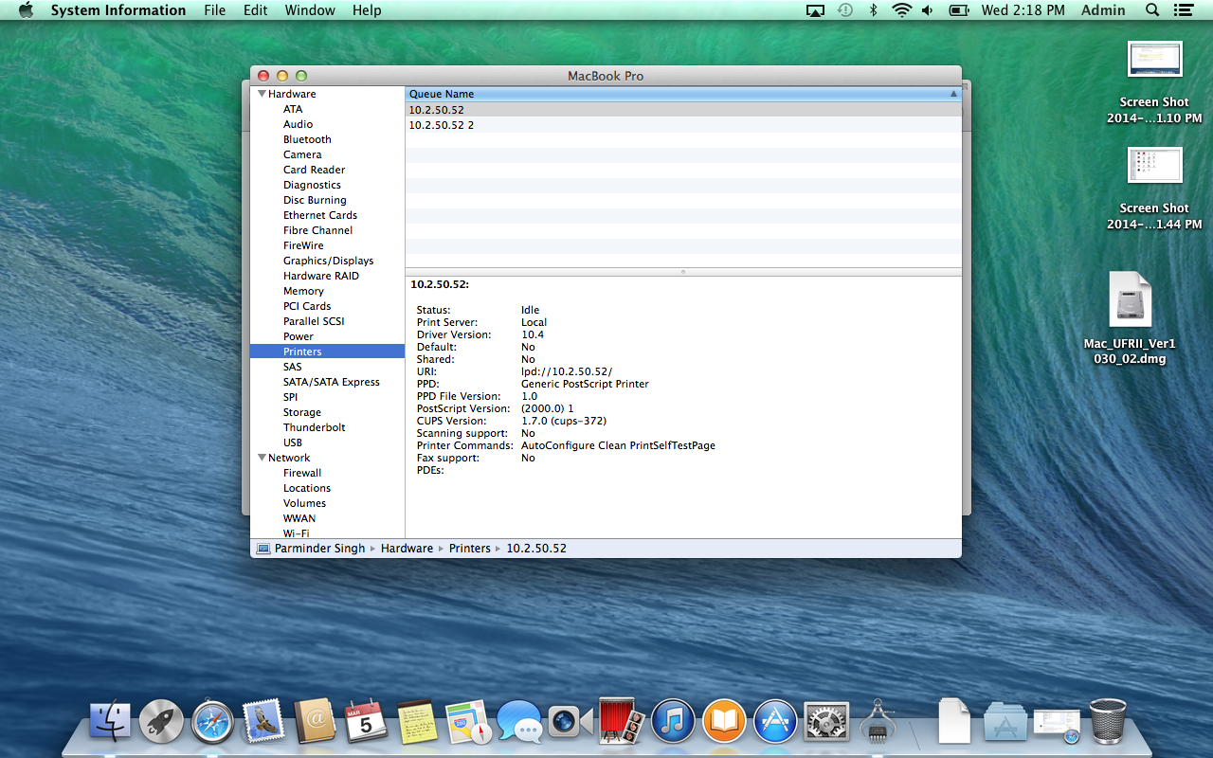
Task: Select Mac_UFRII_Ver1030_02.dmg on the desktop
Action: (1130, 318)
